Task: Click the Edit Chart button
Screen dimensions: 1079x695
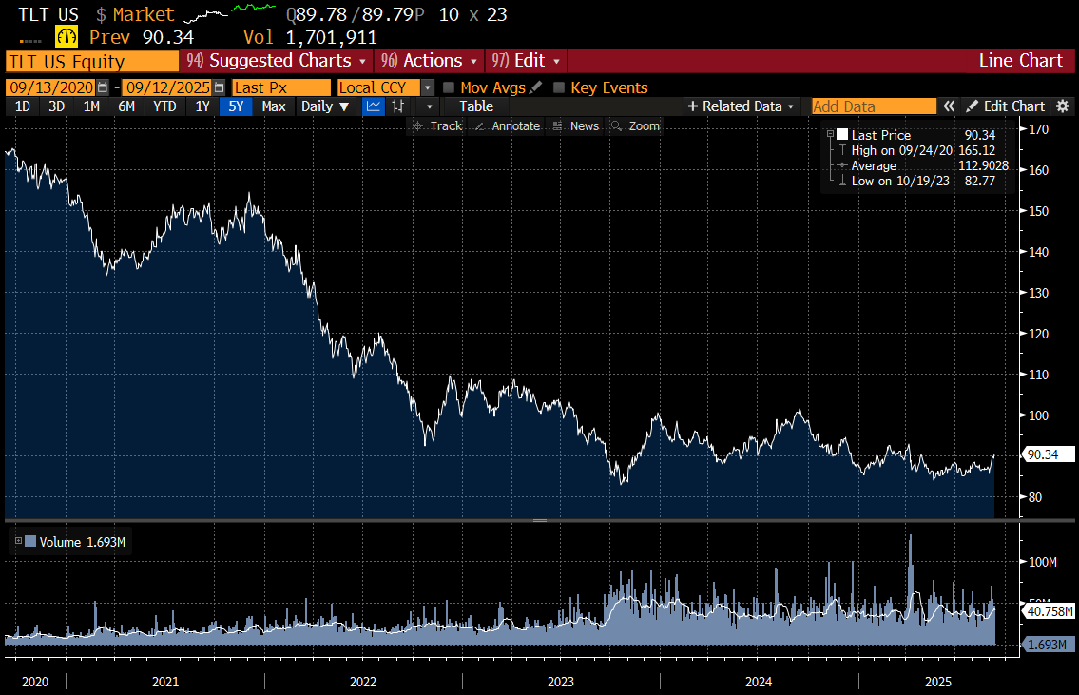Action: [1006, 106]
